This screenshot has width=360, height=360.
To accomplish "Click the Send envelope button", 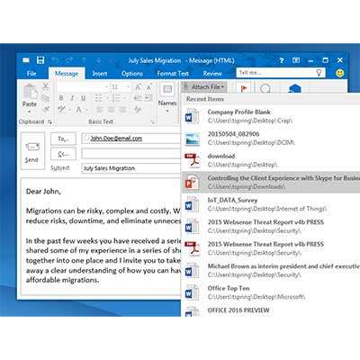I will (32, 152).
